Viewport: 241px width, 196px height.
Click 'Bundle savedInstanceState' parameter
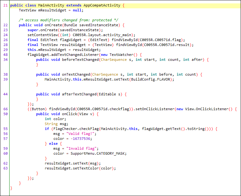pyautogui.click(x=91, y=25)
